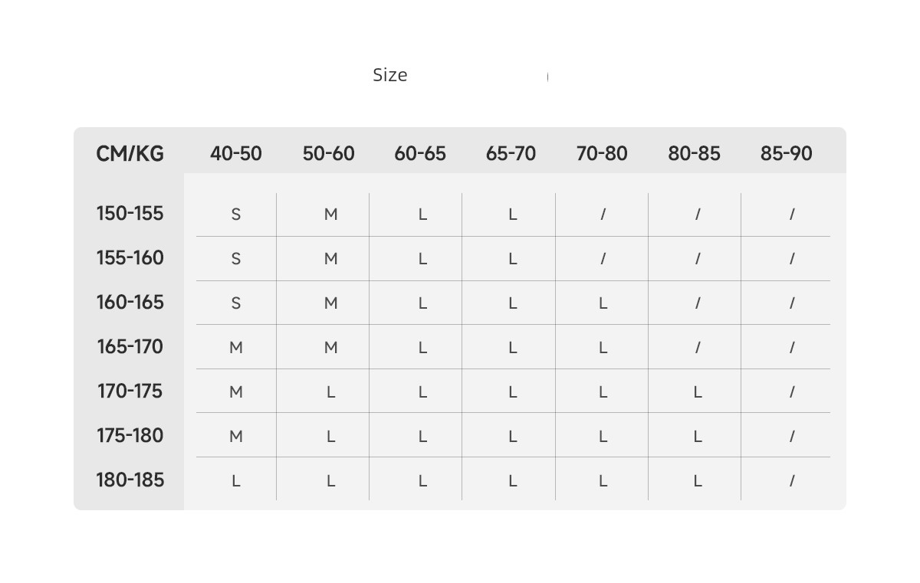Select the 155-160 height row label
The image size is (920, 583).
tap(130, 257)
